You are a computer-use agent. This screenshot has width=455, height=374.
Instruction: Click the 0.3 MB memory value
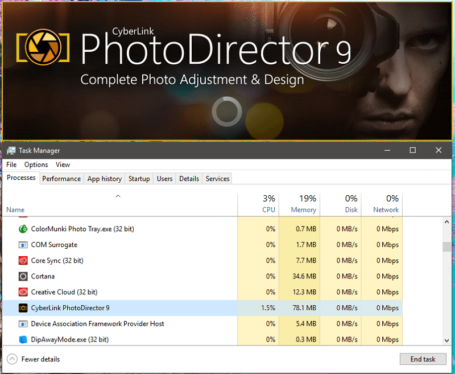point(306,339)
